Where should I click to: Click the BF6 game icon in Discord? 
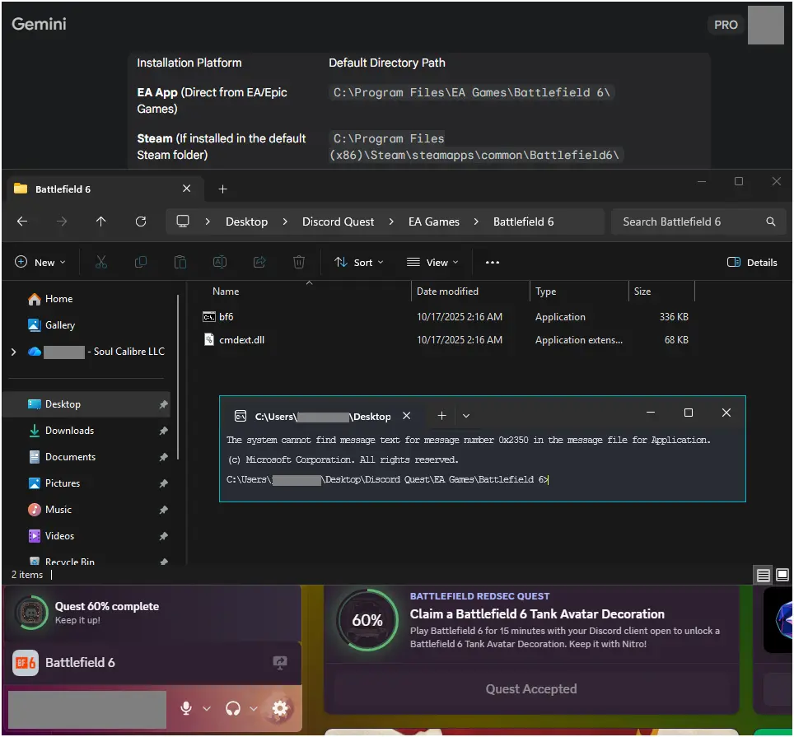26,663
